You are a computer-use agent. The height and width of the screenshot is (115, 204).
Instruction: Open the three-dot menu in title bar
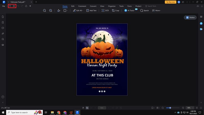tap(187, 2)
